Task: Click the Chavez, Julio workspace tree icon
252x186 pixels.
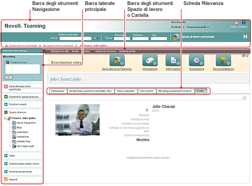Action: pos(9,118)
